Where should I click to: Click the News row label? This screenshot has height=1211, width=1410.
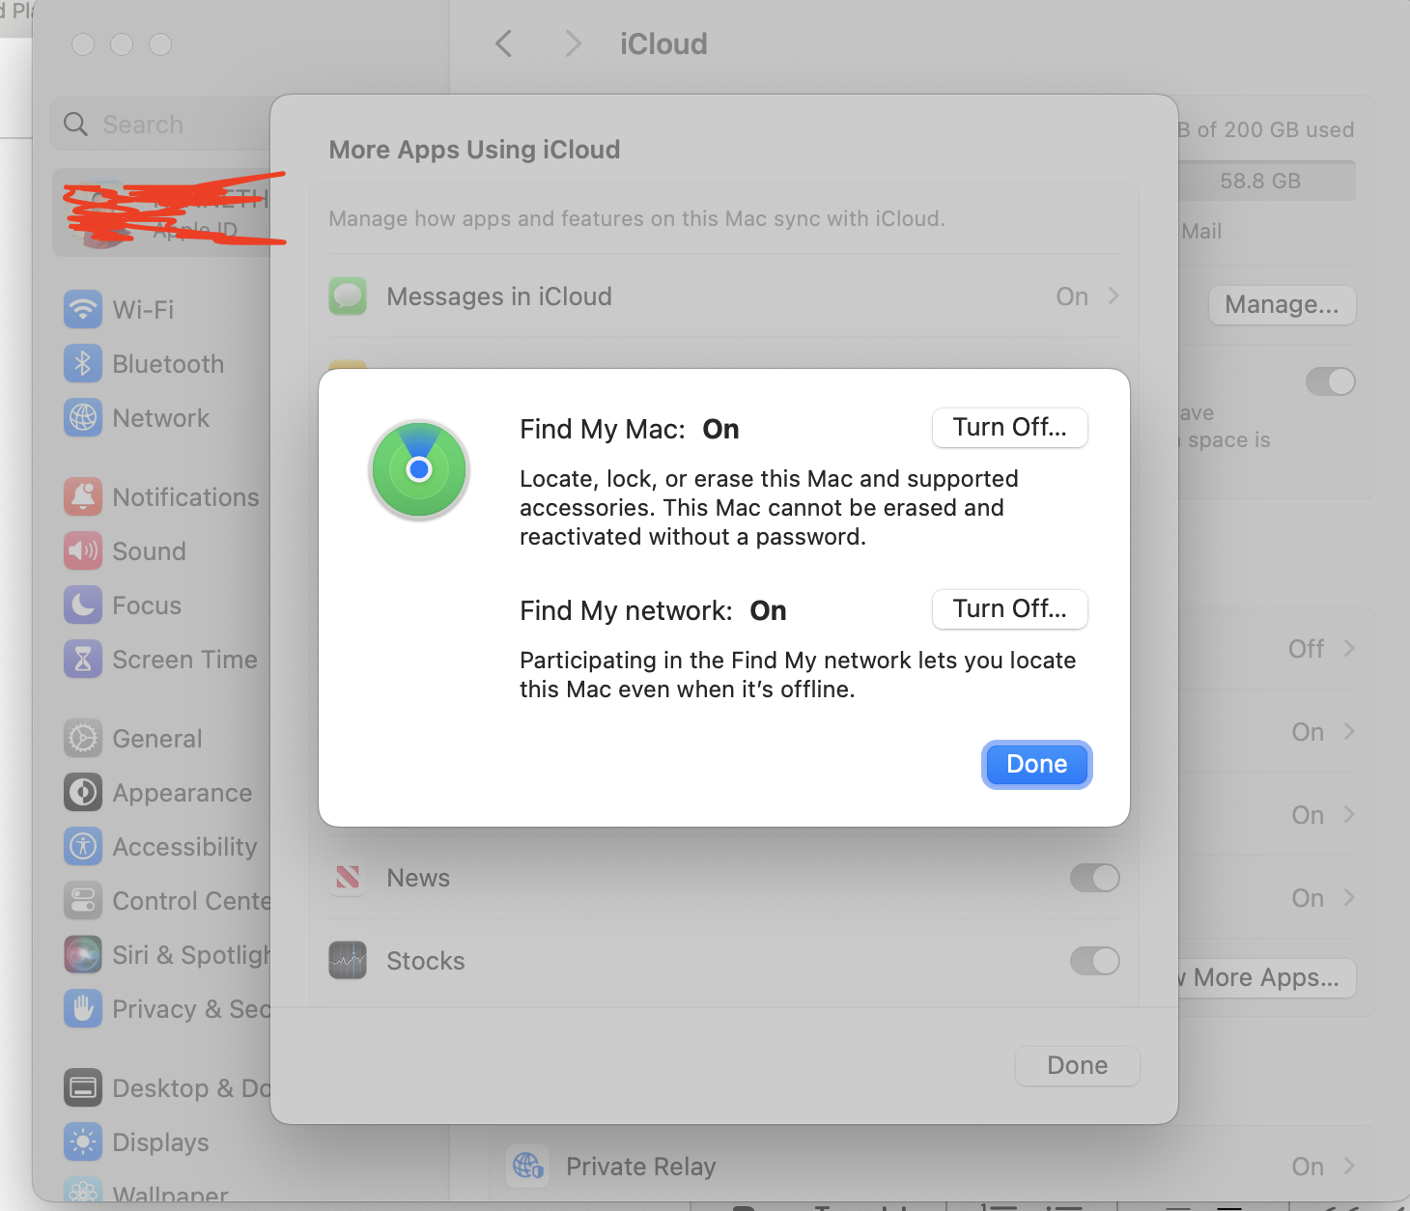point(418,878)
